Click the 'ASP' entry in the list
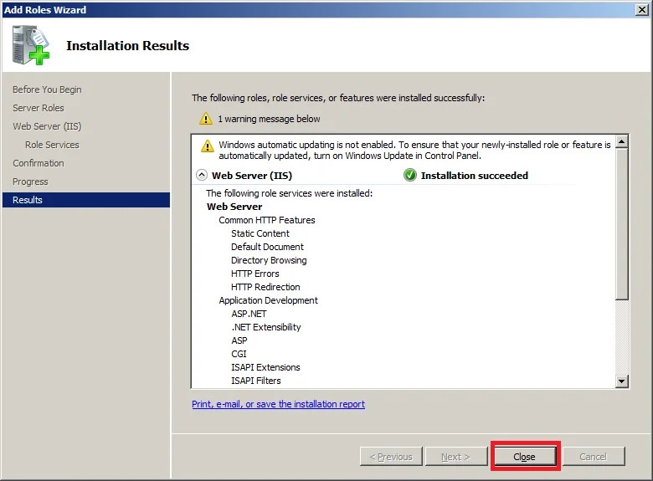 (239, 340)
